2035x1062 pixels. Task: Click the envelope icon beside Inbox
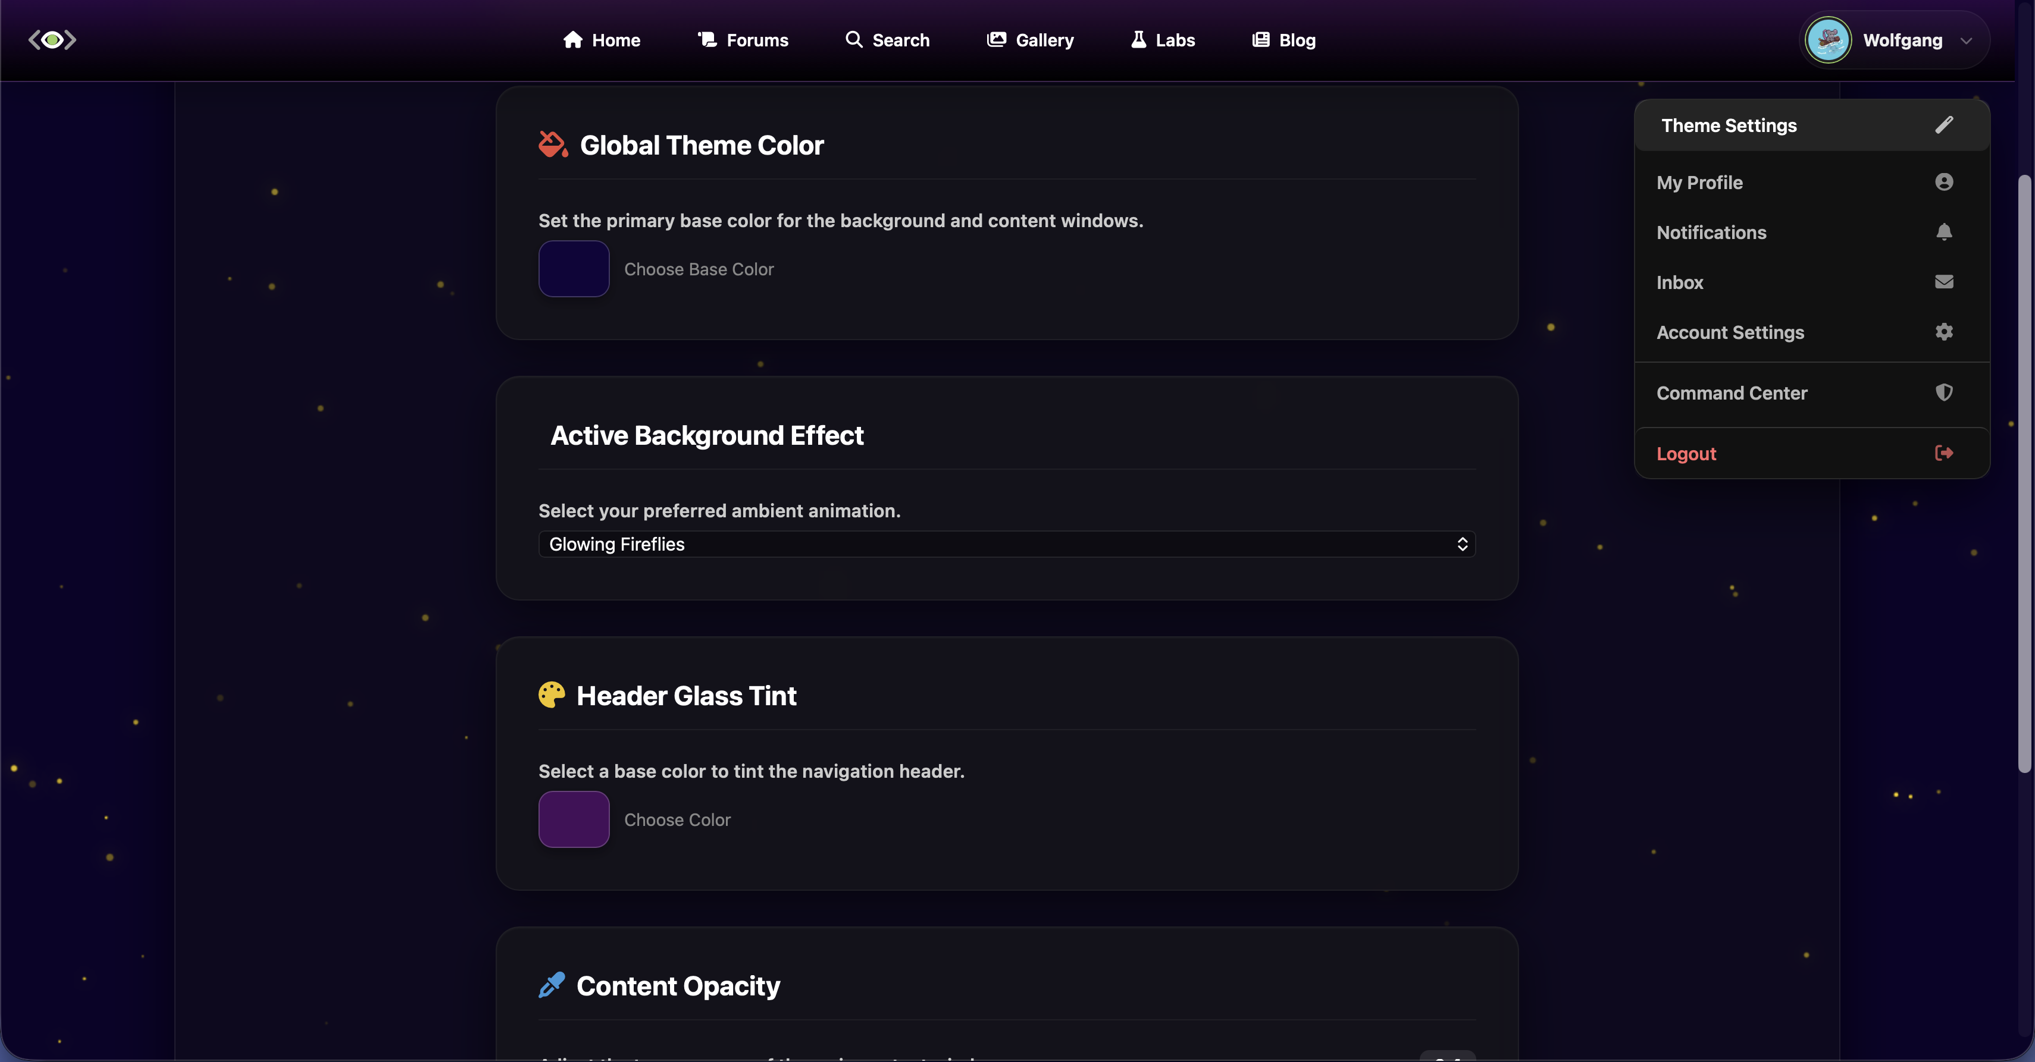coord(1944,282)
